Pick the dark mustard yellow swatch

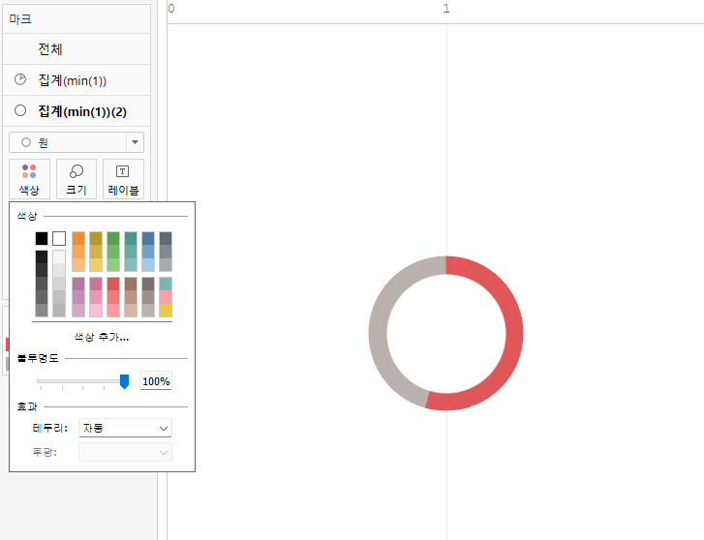(x=96, y=238)
